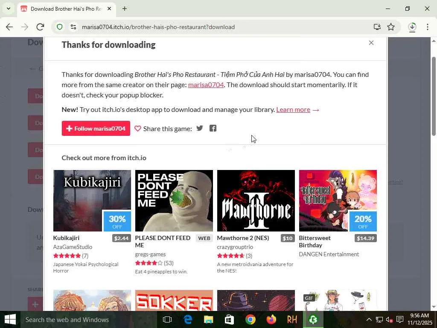The height and width of the screenshot is (328, 437).
Task: Open Task View on the taskbar
Action: [x=167, y=319]
